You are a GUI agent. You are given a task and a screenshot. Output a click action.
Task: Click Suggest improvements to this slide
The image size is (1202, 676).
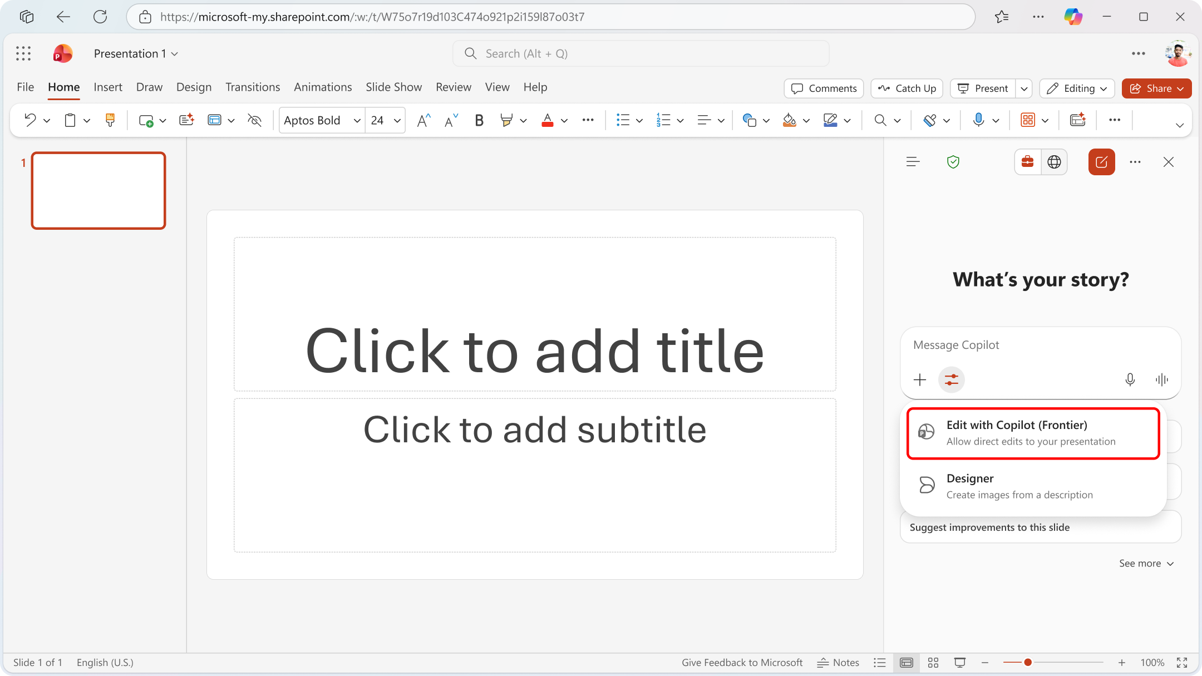pyautogui.click(x=989, y=527)
